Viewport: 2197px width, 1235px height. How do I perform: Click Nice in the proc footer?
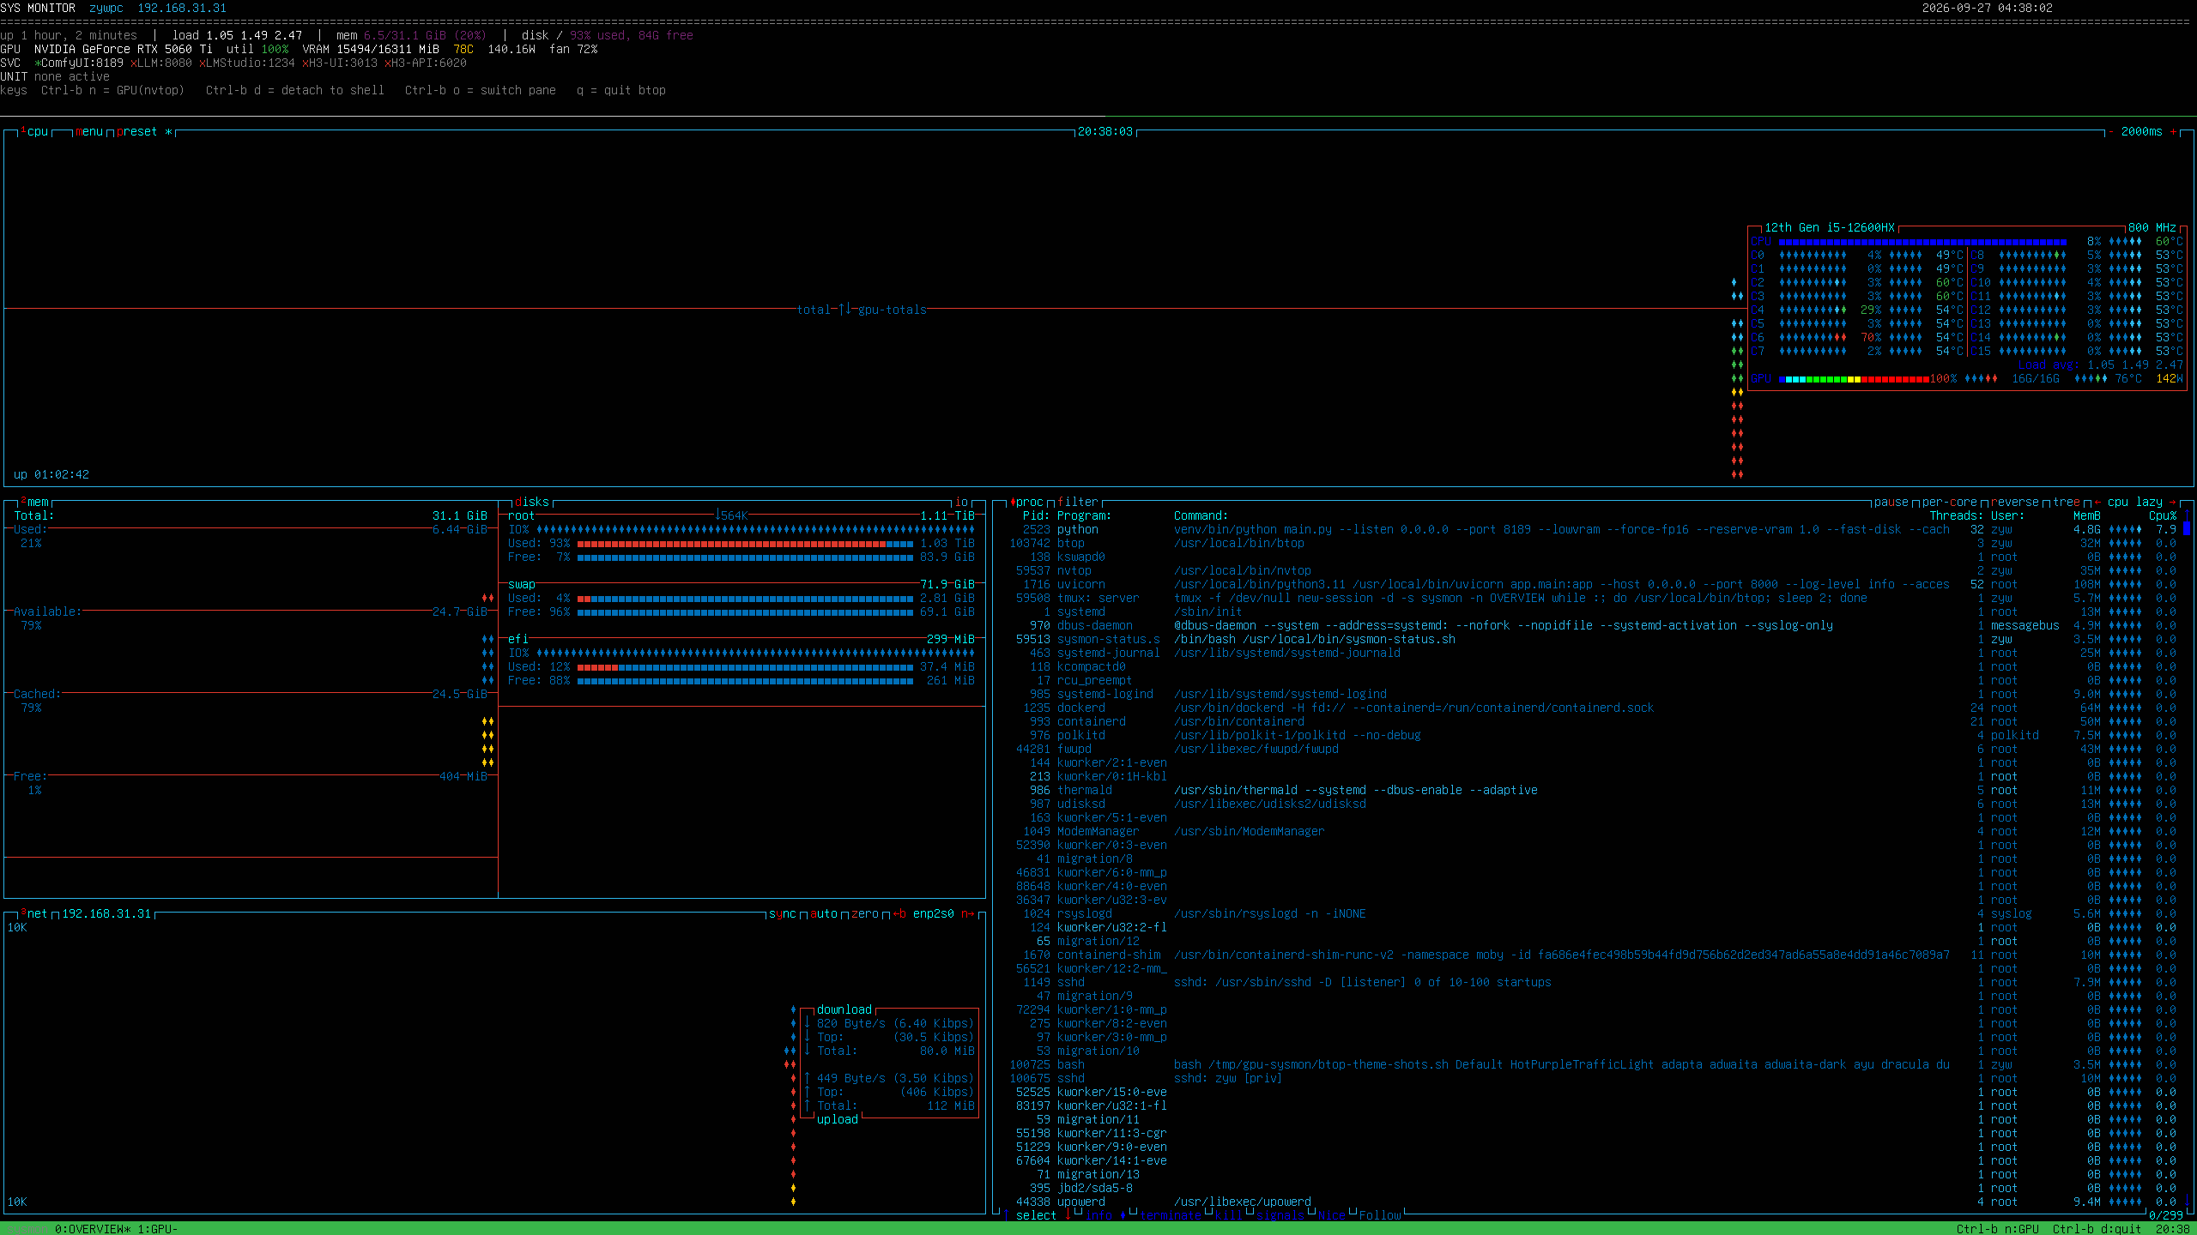(x=1332, y=1215)
